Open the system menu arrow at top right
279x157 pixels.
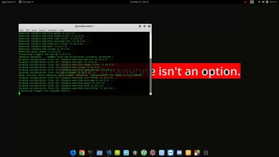(x=276, y=2)
